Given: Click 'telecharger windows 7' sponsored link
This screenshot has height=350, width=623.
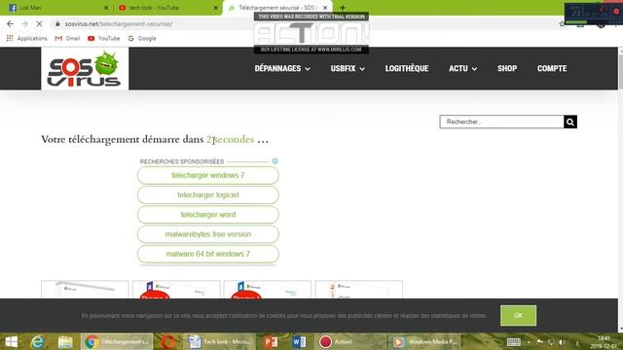Looking at the screenshot, I should click(207, 175).
